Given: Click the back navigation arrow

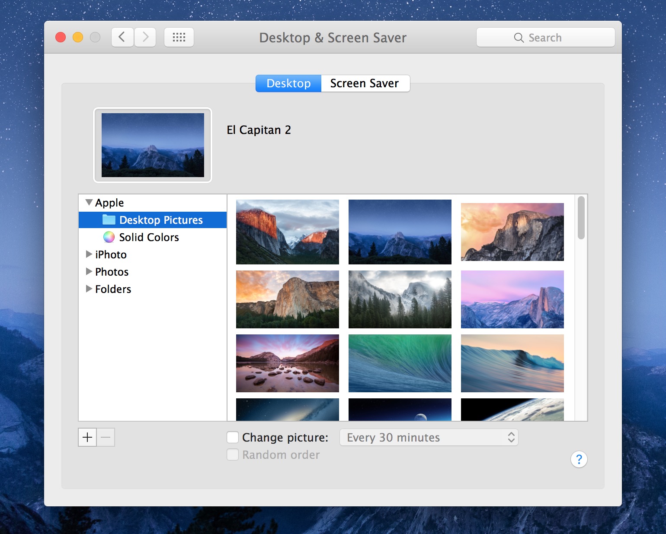Looking at the screenshot, I should coord(122,37).
